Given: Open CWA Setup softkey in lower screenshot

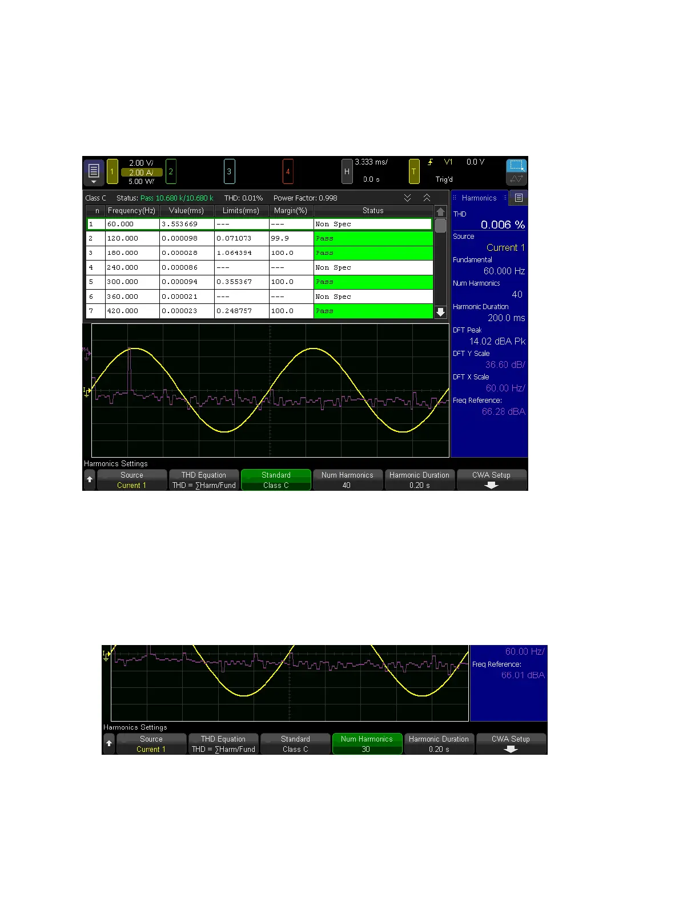Looking at the screenshot, I should [511, 744].
